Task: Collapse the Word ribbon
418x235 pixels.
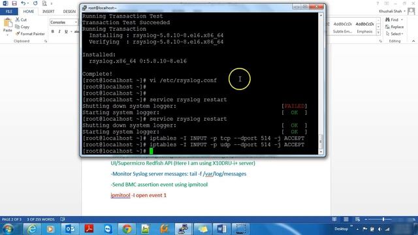Action: (x=413, y=41)
